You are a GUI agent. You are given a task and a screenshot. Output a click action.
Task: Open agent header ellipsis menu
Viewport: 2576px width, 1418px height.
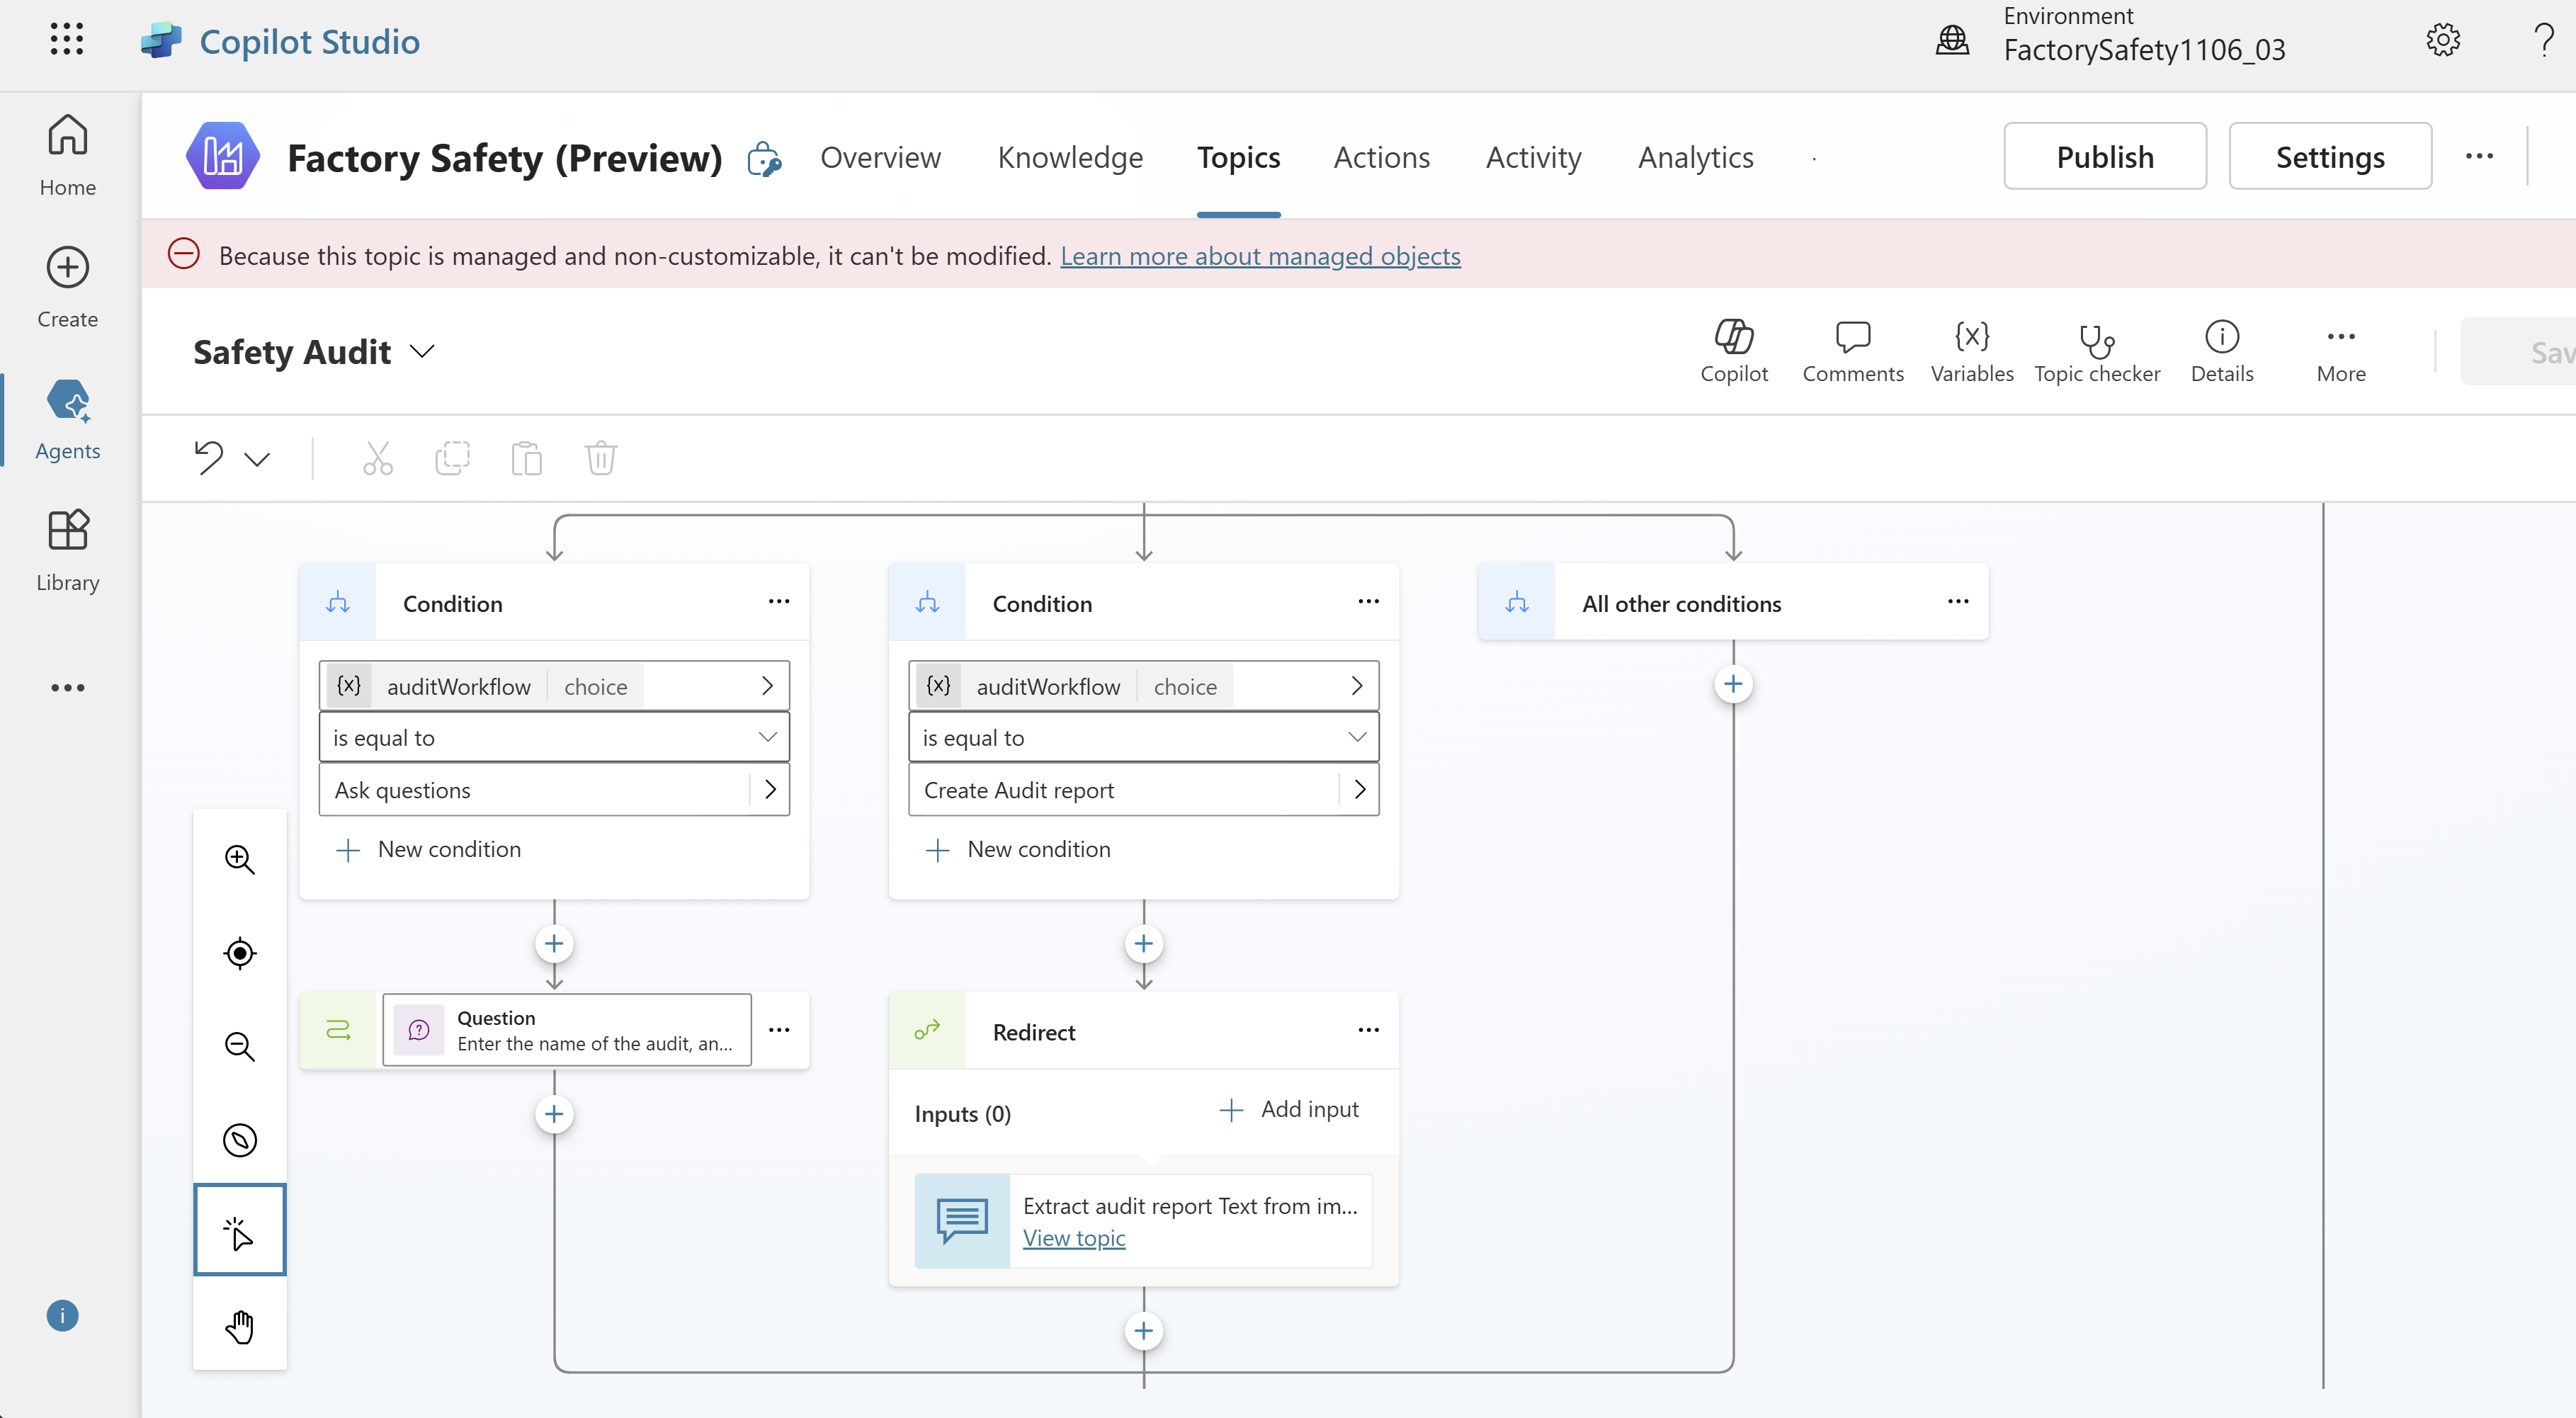2479,156
